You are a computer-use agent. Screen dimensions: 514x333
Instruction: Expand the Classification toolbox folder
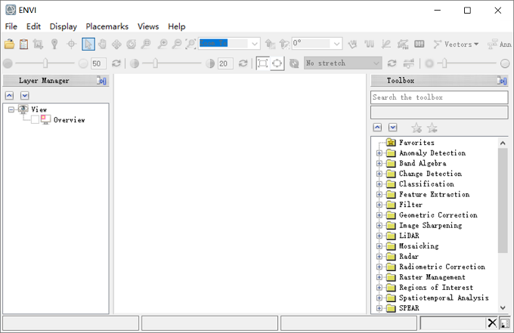click(x=379, y=184)
